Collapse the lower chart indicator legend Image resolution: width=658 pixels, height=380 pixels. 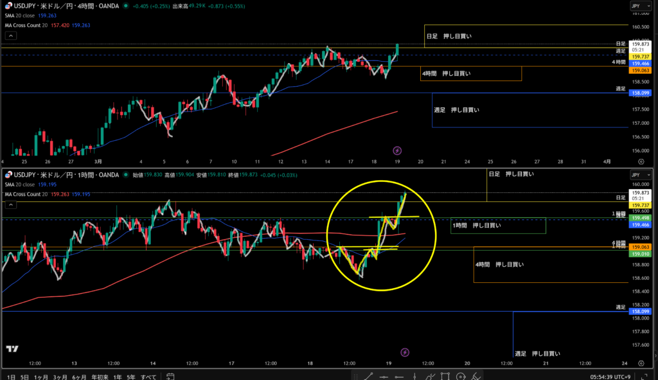tap(10, 204)
